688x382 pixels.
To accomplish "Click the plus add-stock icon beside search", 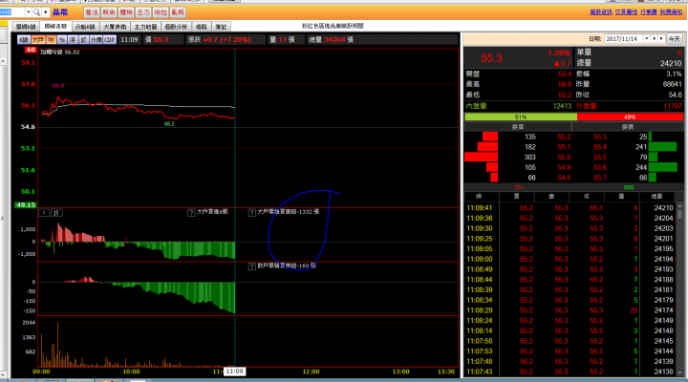I will (x=45, y=12).
